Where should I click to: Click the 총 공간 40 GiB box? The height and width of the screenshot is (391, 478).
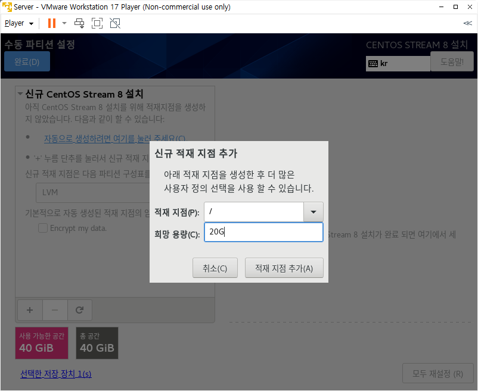[97, 343]
